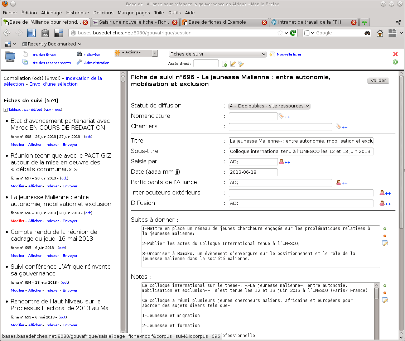Click the Accès direct input field

(x=206, y=63)
